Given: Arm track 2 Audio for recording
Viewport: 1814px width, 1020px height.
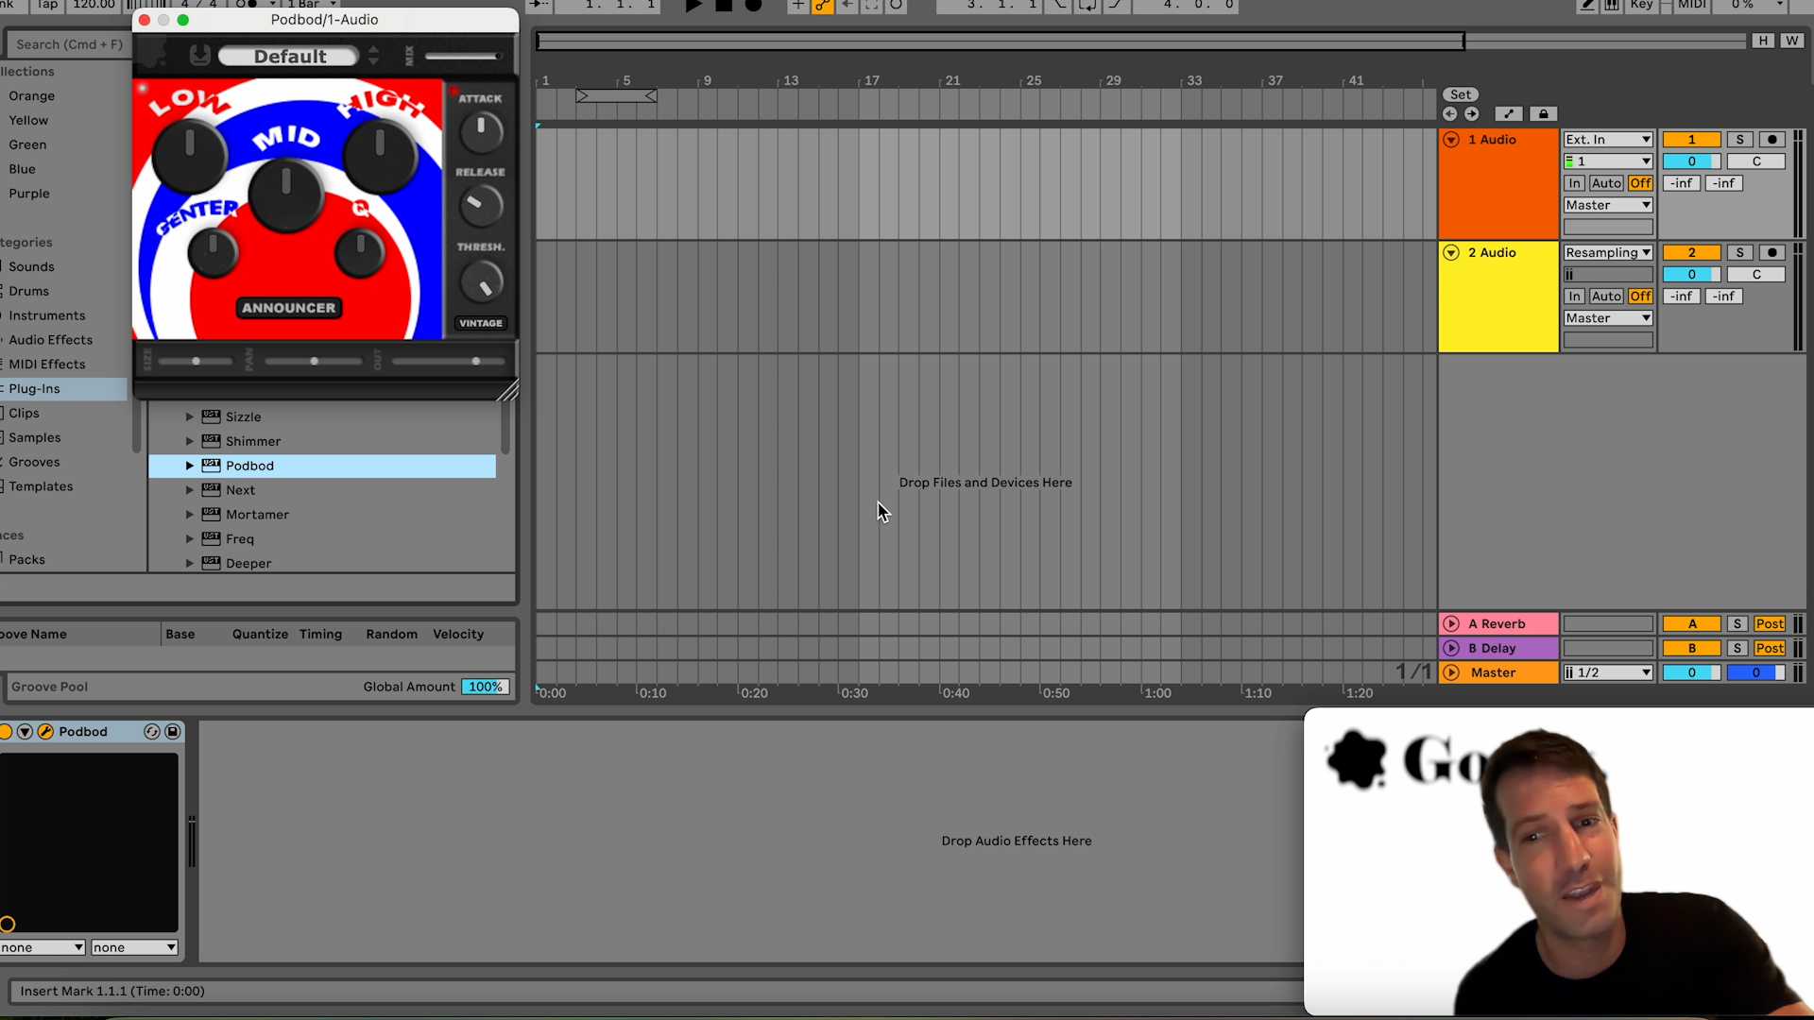Looking at the screenshot, I should pos(1772,253).
